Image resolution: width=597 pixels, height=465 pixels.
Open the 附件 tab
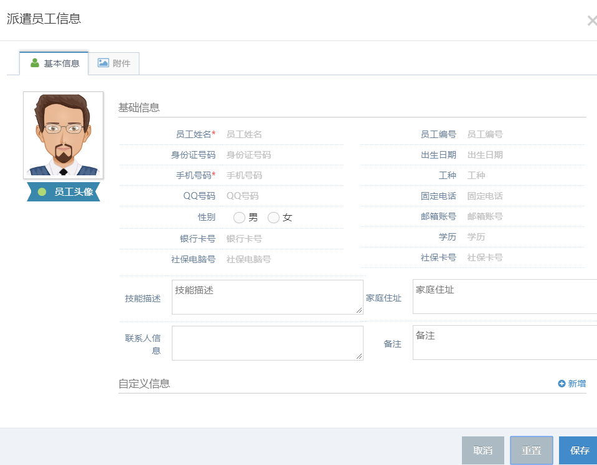coord(114,63)
